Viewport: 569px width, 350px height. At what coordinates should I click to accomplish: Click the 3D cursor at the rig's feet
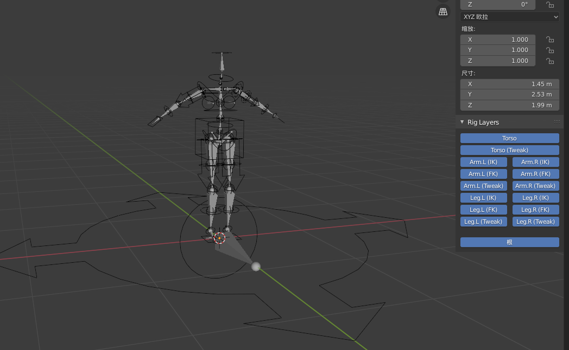click(219, 238)
